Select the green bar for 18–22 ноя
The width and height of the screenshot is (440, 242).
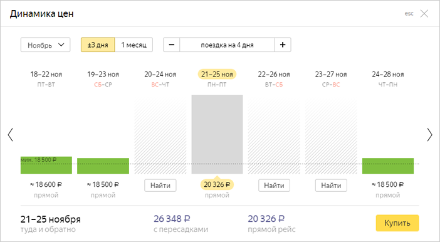coord(46,165)
